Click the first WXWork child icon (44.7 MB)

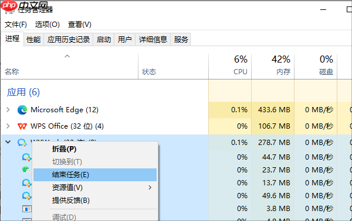[27, 157]
